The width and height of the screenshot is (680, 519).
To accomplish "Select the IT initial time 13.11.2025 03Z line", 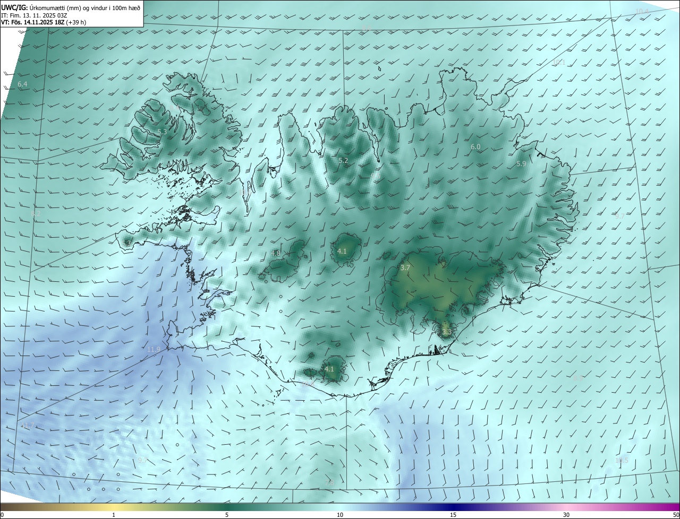I will point(35,15).
